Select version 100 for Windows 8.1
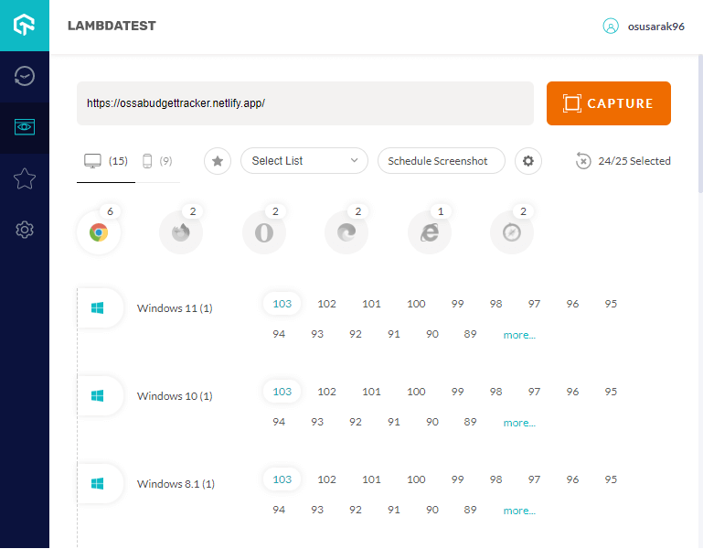The height and width of the screenshot is (549, 703). tap(416, 479)
